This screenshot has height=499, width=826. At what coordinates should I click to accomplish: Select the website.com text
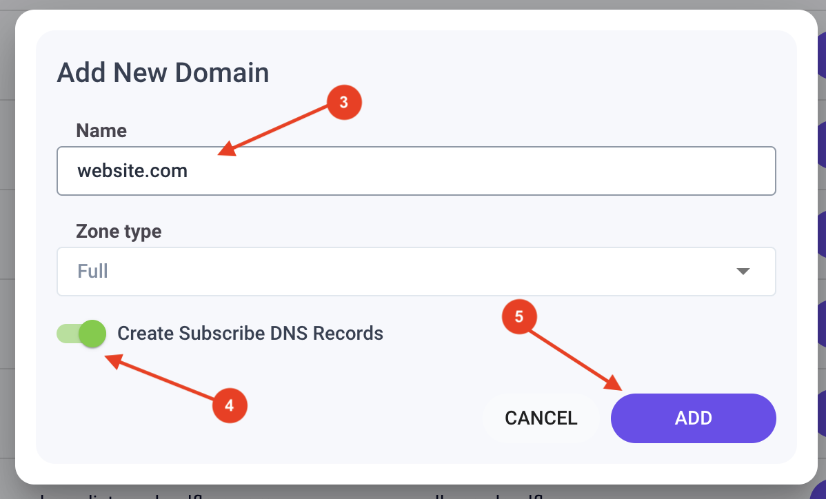pyautogui.click(x=132, y=171)
